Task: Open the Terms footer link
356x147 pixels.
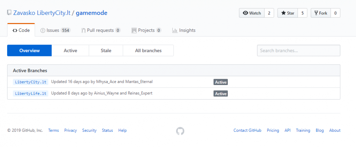Action: click(x=54, y=130)
